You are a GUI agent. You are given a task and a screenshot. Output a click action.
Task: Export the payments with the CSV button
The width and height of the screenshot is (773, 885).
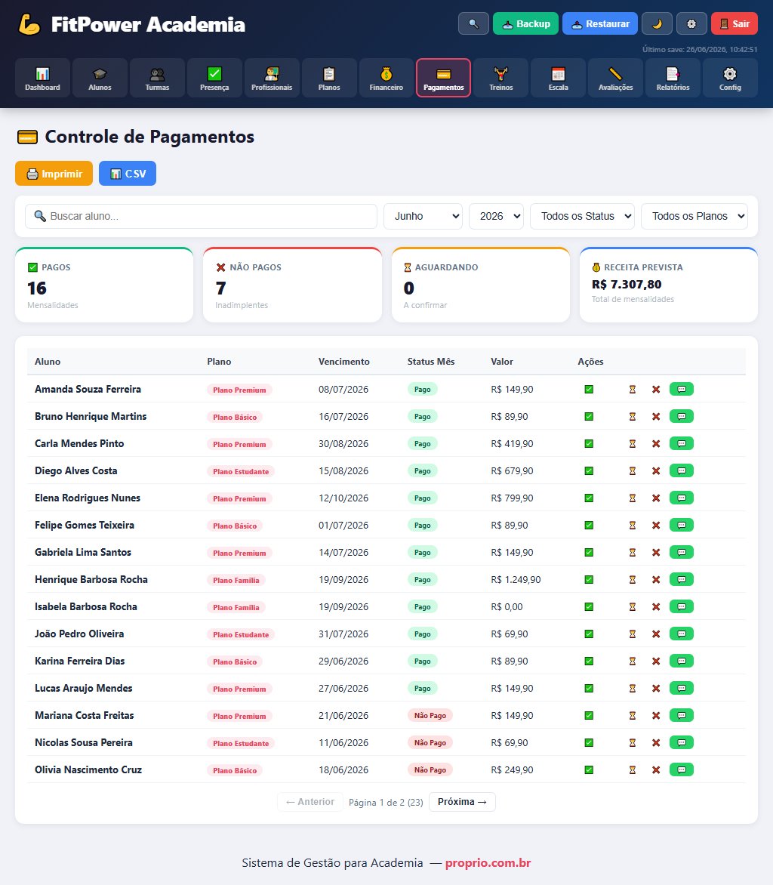pyautogui.click(x=128, y=174)
